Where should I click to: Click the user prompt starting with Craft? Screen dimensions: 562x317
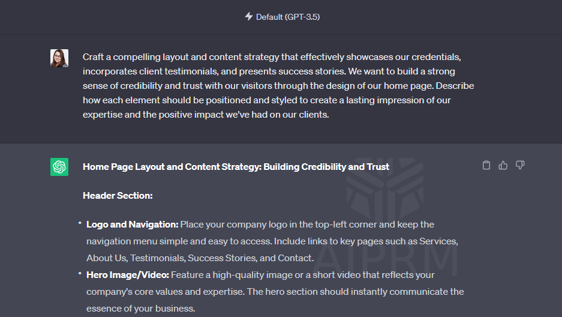pos(278,86)
